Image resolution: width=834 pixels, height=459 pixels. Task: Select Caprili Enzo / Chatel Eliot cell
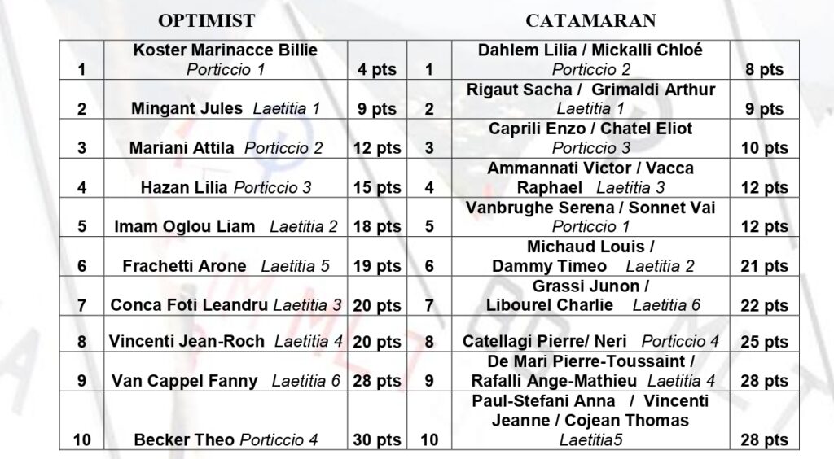590,138
